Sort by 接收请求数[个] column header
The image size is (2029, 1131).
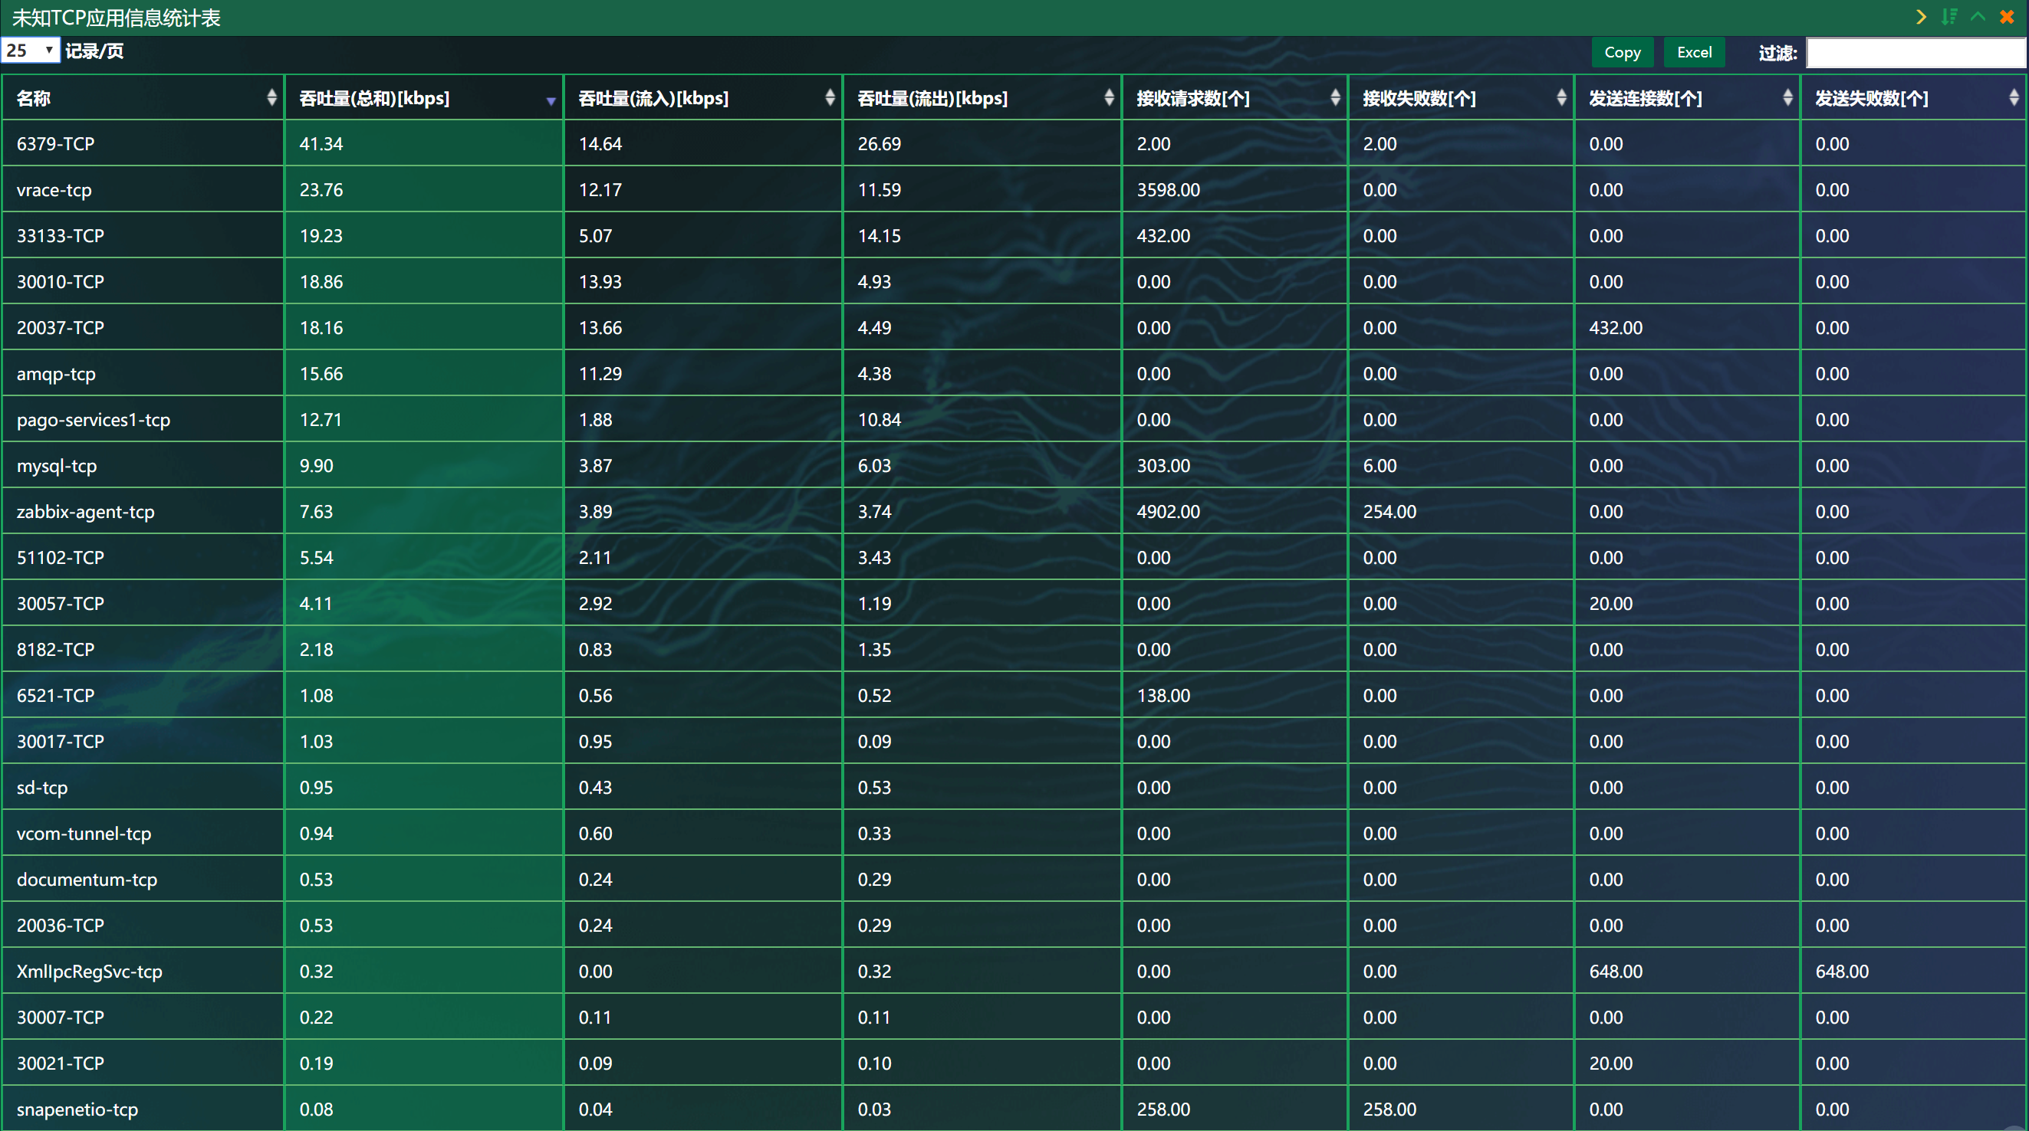click(1235, 97)
